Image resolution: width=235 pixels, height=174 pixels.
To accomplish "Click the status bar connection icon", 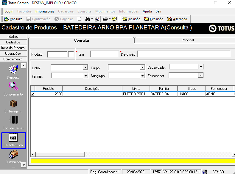I will (205, 172).
